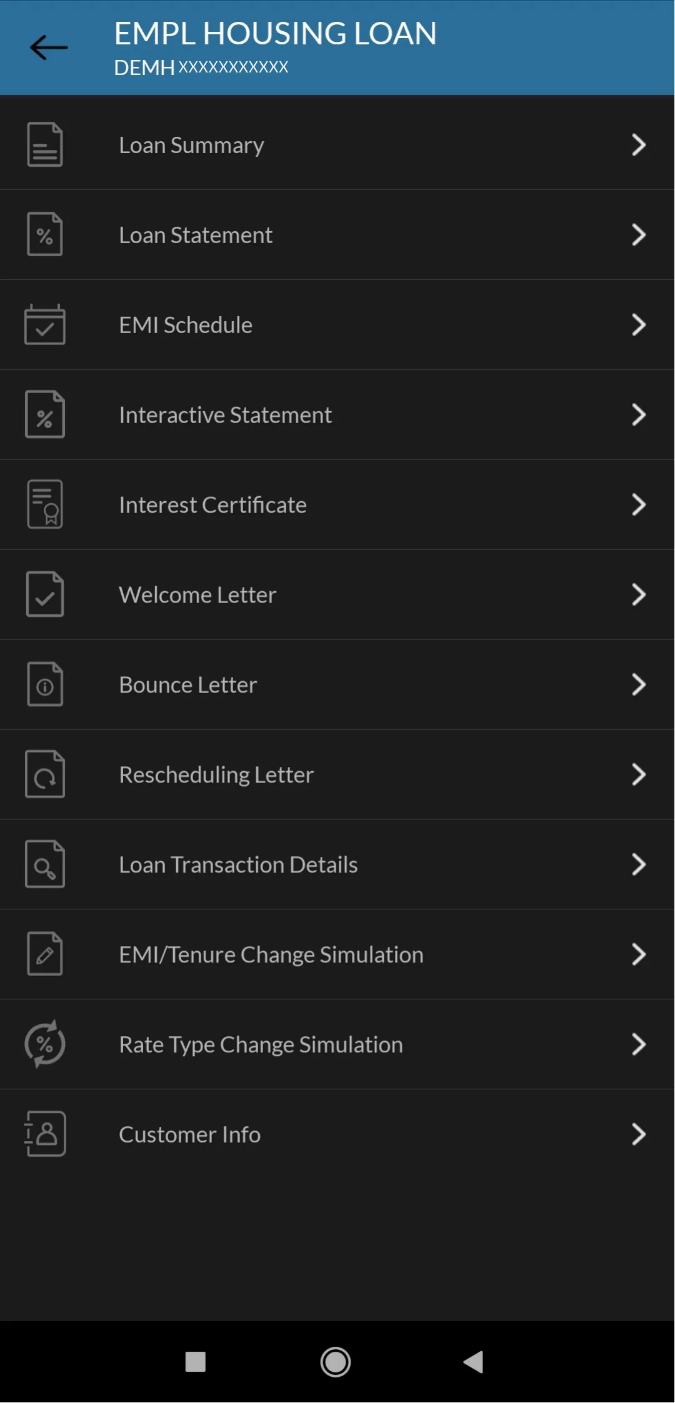The width and height of the screenshot is (675, 1403).
Task: Tap the Bounce Letter info icon
Action: pos(45,685)
